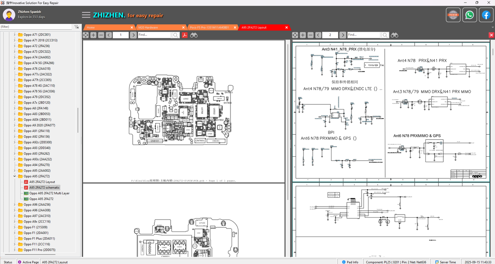Go to previous page in left viewer
Screen dimensions: 495x264
coord(109,35)
